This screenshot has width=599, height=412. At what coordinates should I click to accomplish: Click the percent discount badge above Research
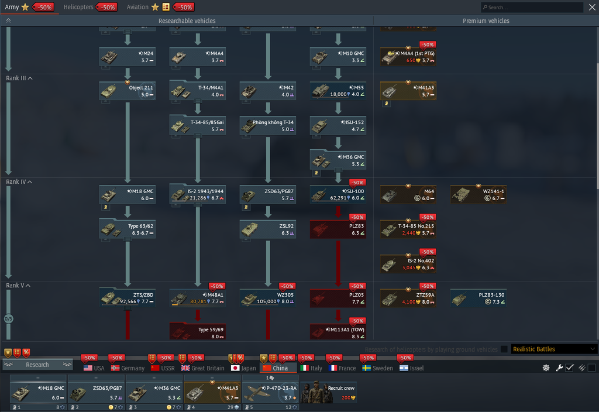26,352
